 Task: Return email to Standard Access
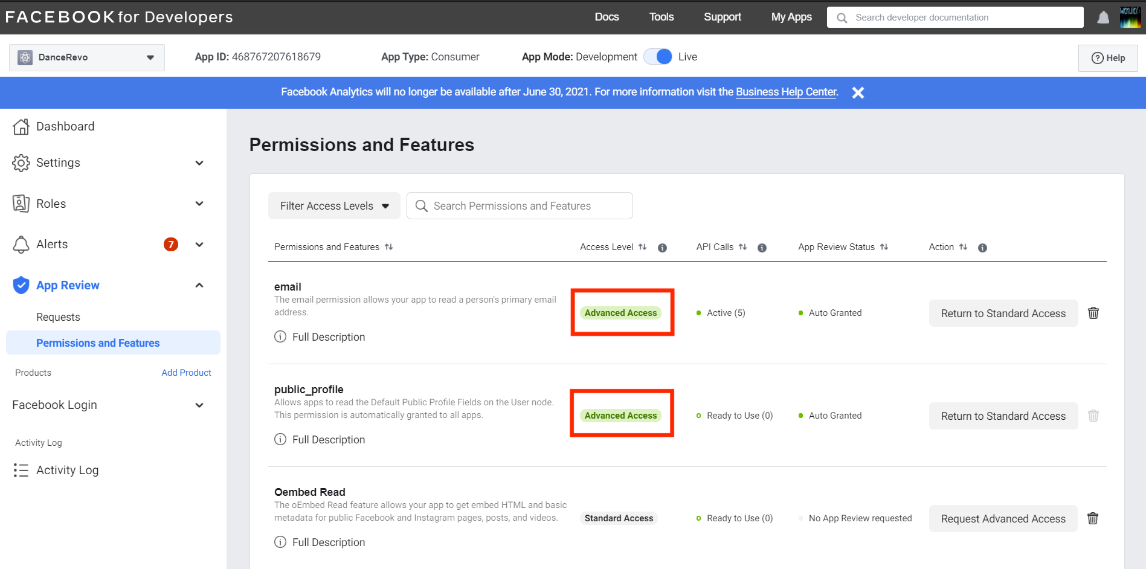pyautogui.click(x=1003, y=313)
